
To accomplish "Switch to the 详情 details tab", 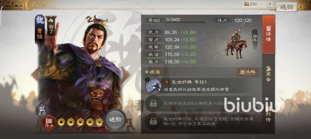I will pyautogui.click(x=268, y=35).
